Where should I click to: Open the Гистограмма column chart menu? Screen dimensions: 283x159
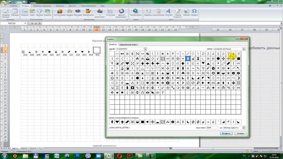(60, 13)
